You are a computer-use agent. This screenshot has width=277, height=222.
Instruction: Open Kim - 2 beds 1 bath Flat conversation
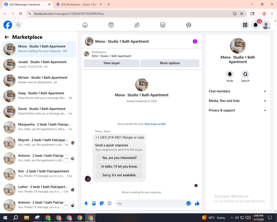click(39, 174)
